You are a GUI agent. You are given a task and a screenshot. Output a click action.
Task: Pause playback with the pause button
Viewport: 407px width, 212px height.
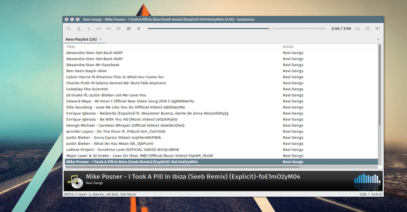click(119, 28)
